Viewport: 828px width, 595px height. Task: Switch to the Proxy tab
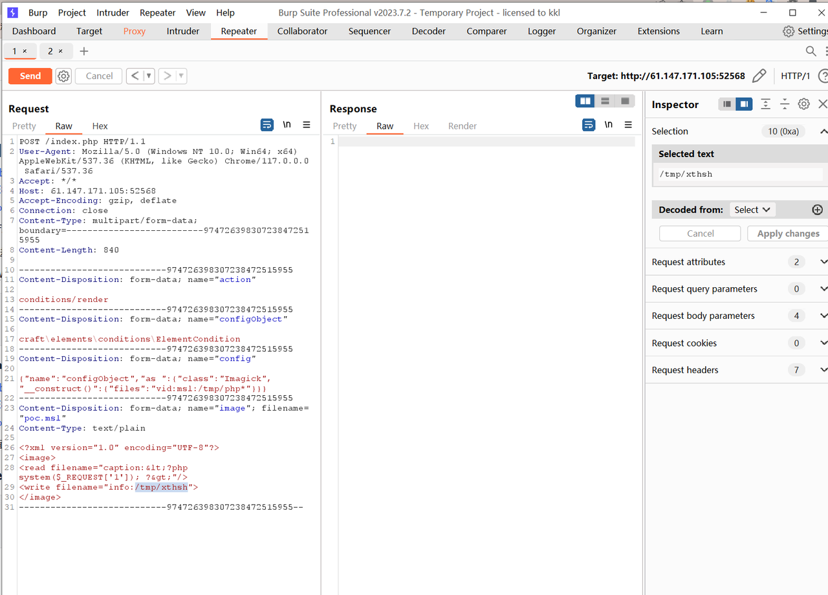[134, 31]
